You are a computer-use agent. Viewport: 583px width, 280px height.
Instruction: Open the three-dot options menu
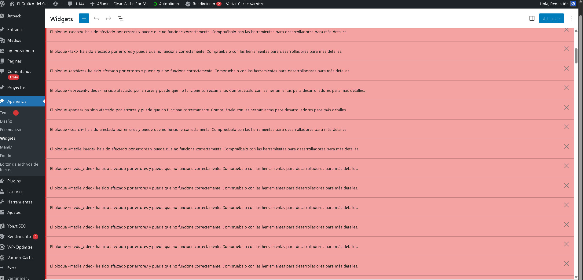(571, 19)
